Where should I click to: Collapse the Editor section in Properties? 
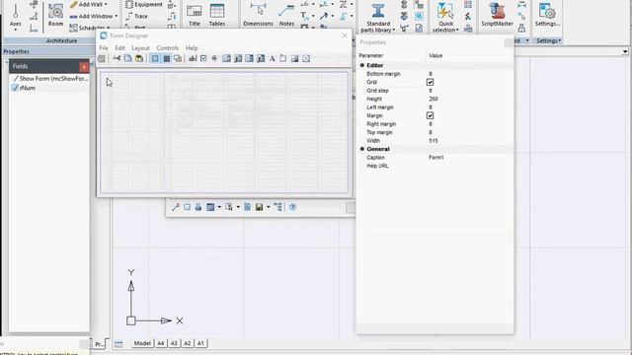(362, 65)
